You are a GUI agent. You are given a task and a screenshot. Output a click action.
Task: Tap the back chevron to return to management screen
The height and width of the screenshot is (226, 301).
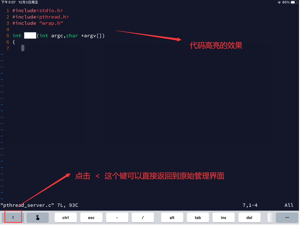pyautogui.click(x=13, y=217)
